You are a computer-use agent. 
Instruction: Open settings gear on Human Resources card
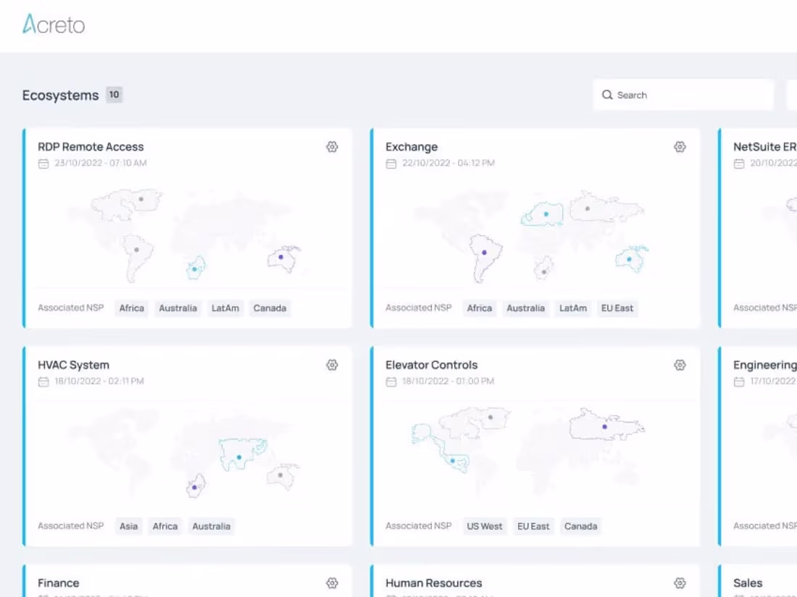click(x=680, y=583)
